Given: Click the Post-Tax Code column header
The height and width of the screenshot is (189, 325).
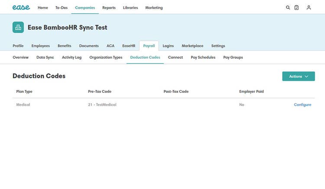Looking at the screenshot, I should [x=176, y=91].
